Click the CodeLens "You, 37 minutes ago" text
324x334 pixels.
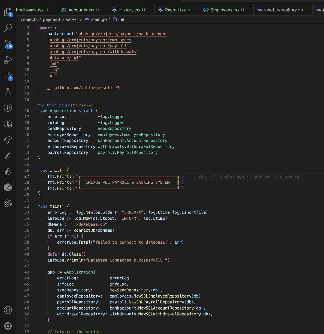pyautogui.click(x=54, y=105)
